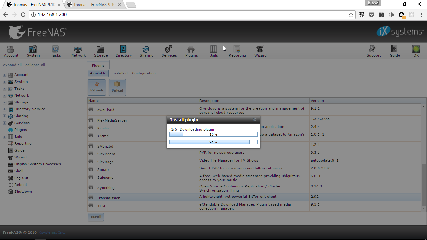Open the Tasks toolbar icon
The width and height of the screenshot is (427, 240).
click(x=56, y=51)
